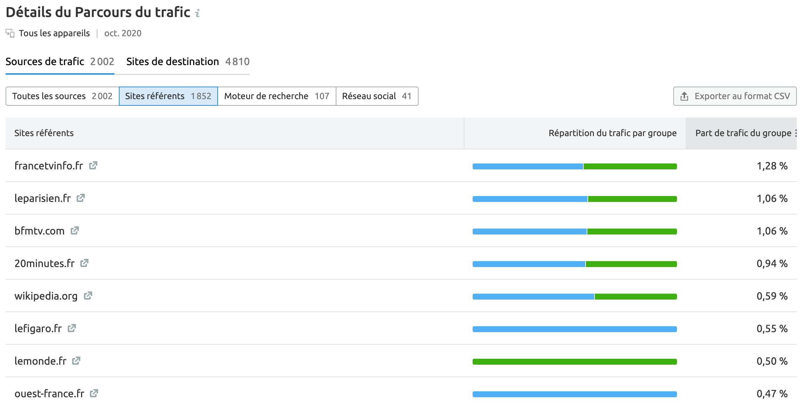Sort by Part de trafic du groupe

click(x=743, y=133)
